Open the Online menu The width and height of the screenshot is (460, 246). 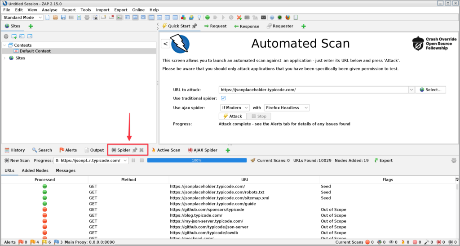138,10
